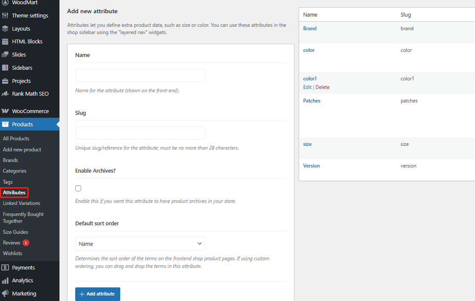This screenshot has height=301, width=475.
Task: Click into the Slug text field
Action: [x=140, y=133]
